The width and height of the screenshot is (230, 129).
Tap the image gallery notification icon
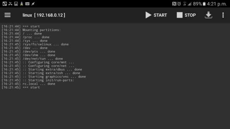[x=16, y=4]
